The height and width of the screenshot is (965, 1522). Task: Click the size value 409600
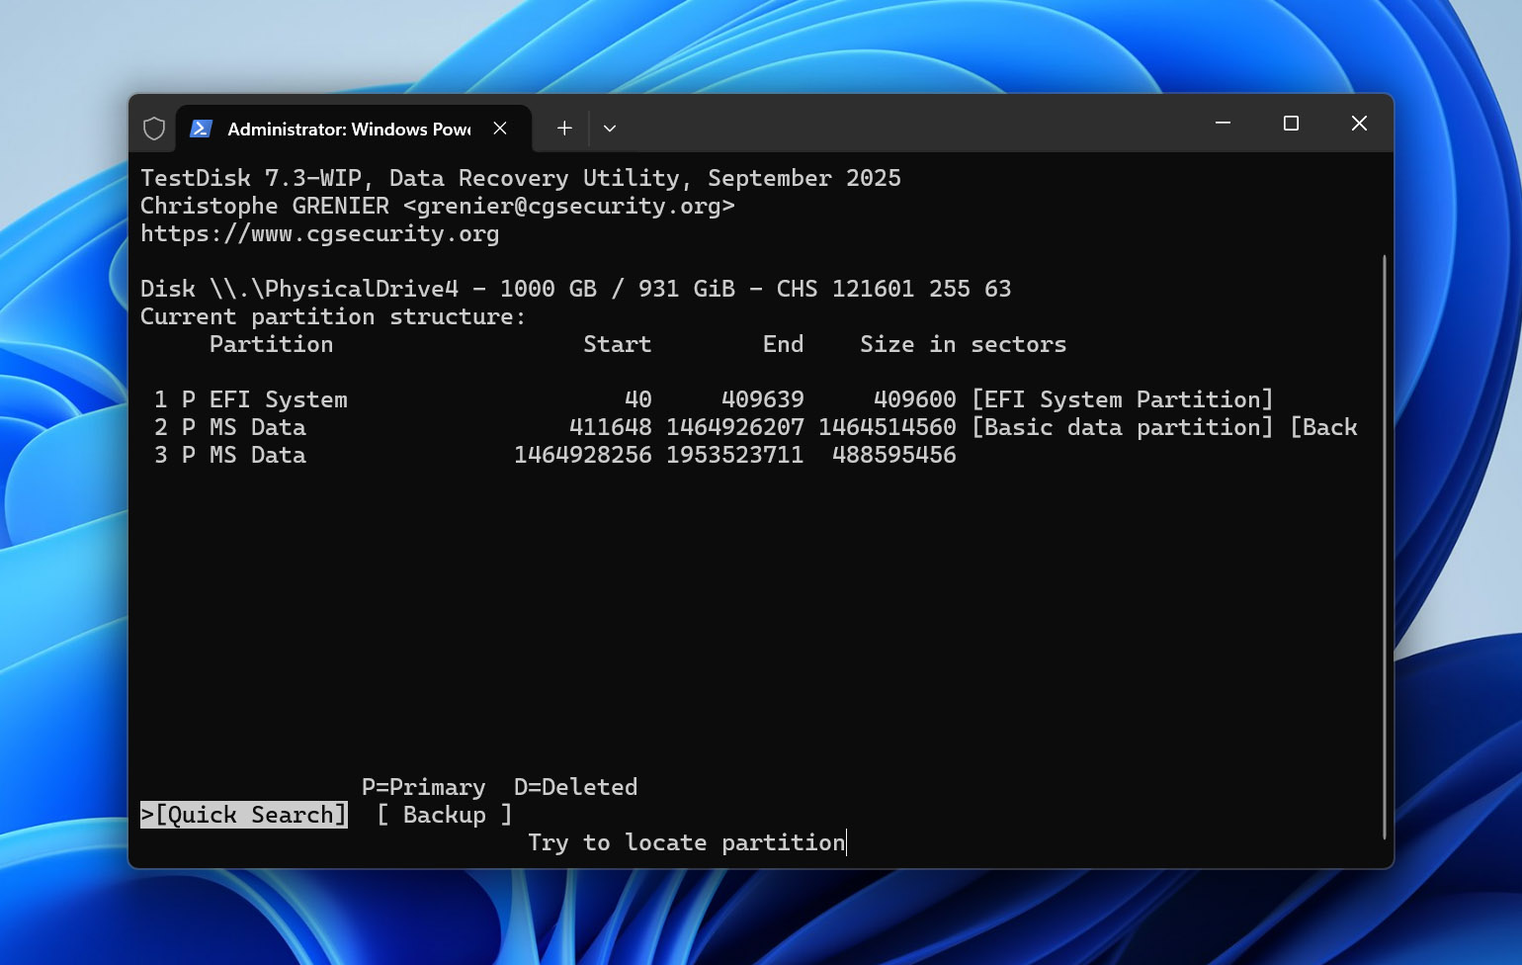click(x=915, y=399)
